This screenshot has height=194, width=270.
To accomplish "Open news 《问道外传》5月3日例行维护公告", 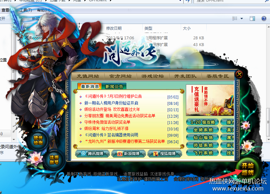I will (113, 96).
